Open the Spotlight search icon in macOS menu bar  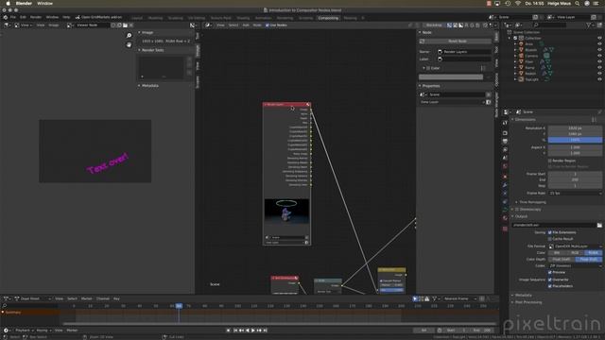578,4
